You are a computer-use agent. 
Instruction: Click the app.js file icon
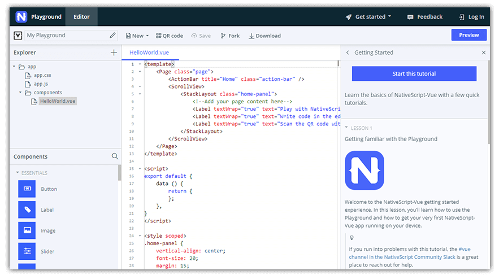[28, 84]
